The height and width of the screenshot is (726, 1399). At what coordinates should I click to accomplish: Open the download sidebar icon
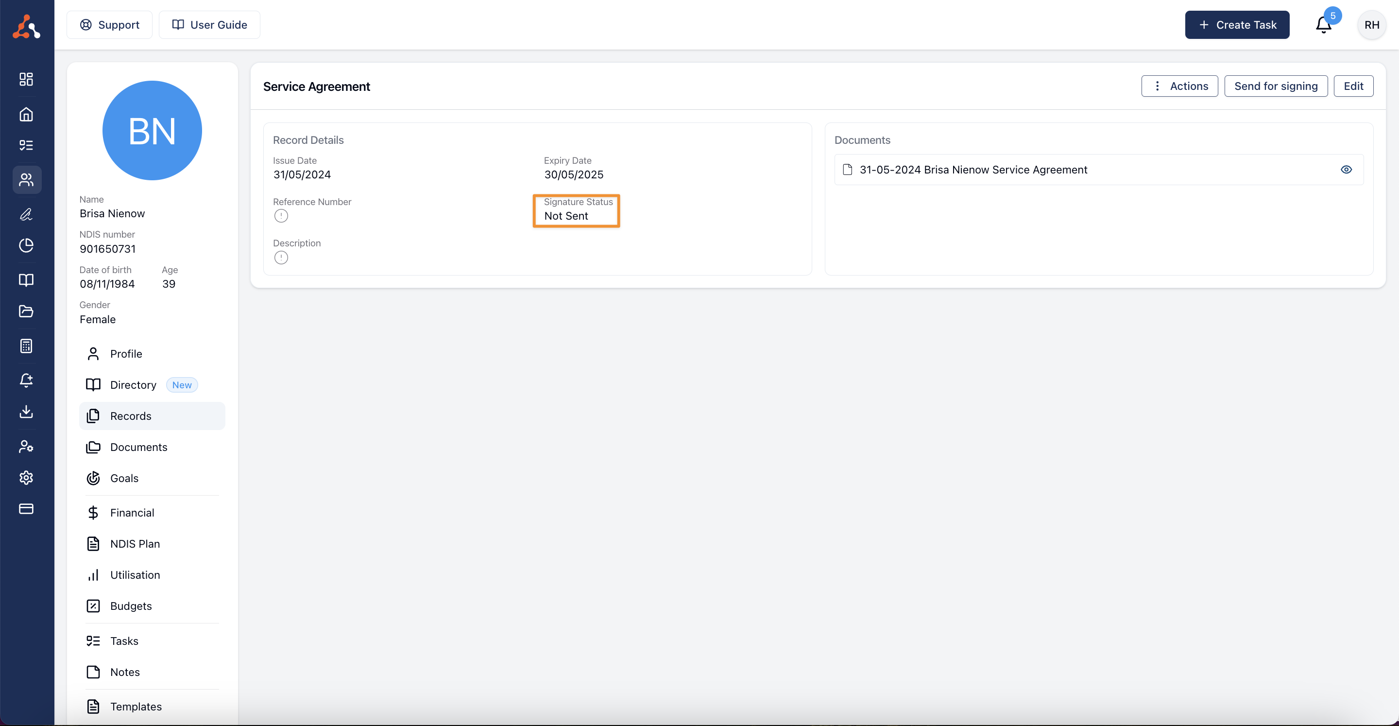pos(26,412)
